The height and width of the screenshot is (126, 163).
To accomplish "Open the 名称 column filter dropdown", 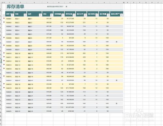I will (25, 15).
